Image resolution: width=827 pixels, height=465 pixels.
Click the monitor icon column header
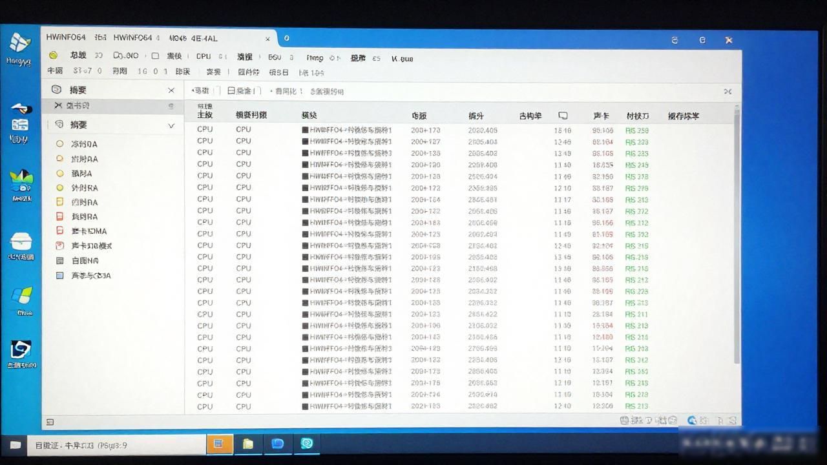click(563, 116)
